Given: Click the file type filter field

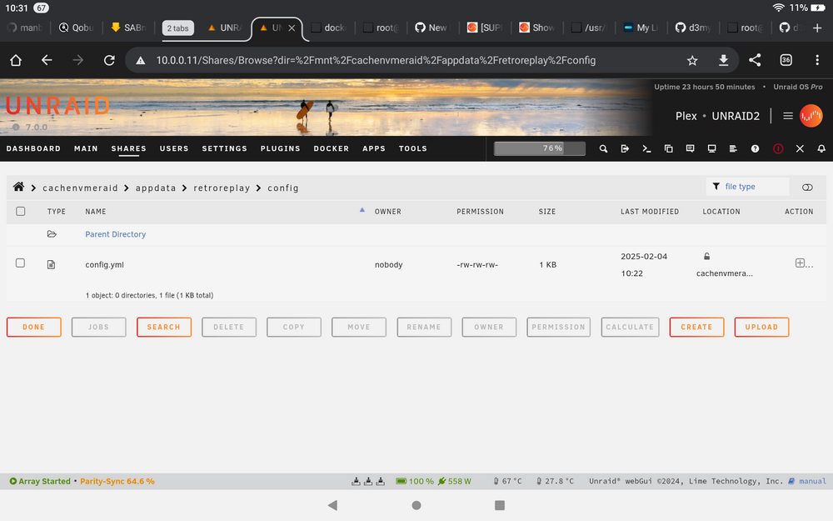Looking at the screenshot, I should click(747, 187).
